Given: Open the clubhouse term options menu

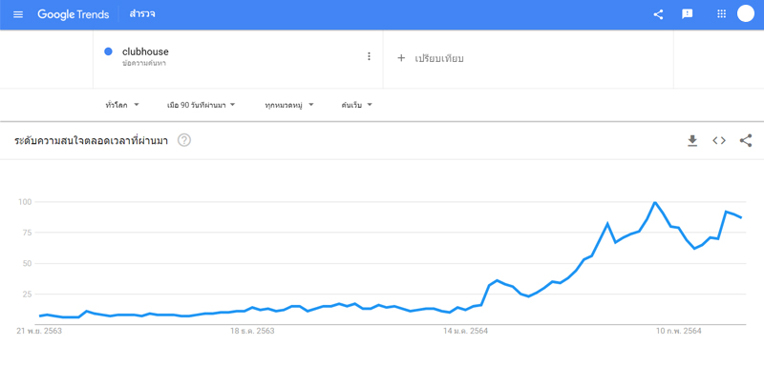Looking at the screenshot, I should pos(369,56).
